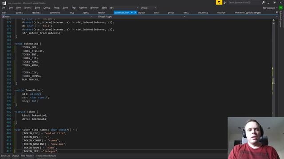Close the assembler.ion tab
Viewport: 284px width, 159px height.
coord(135,13)
